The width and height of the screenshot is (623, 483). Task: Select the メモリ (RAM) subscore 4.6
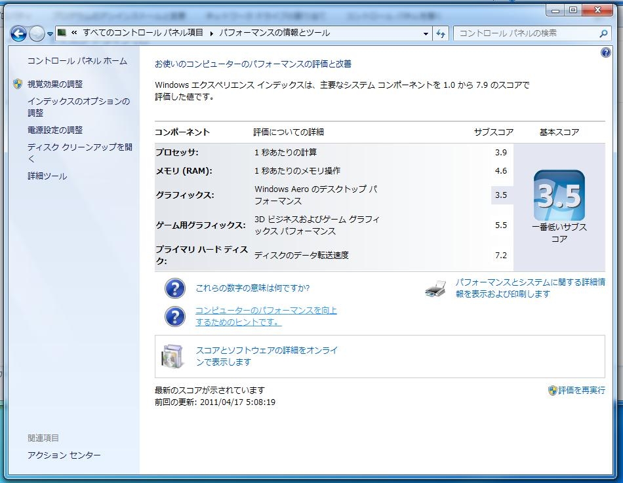tap(500, 171)
